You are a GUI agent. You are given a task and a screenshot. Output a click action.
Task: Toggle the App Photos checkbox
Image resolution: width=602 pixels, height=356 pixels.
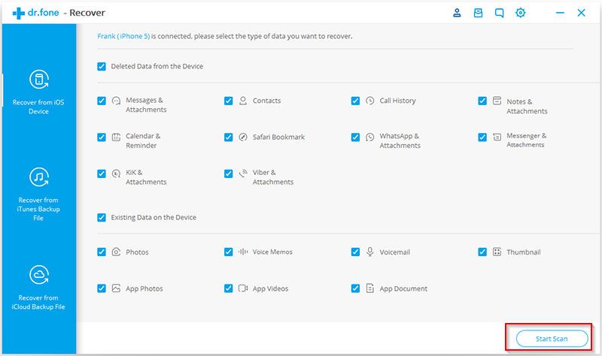coord(102,288)
